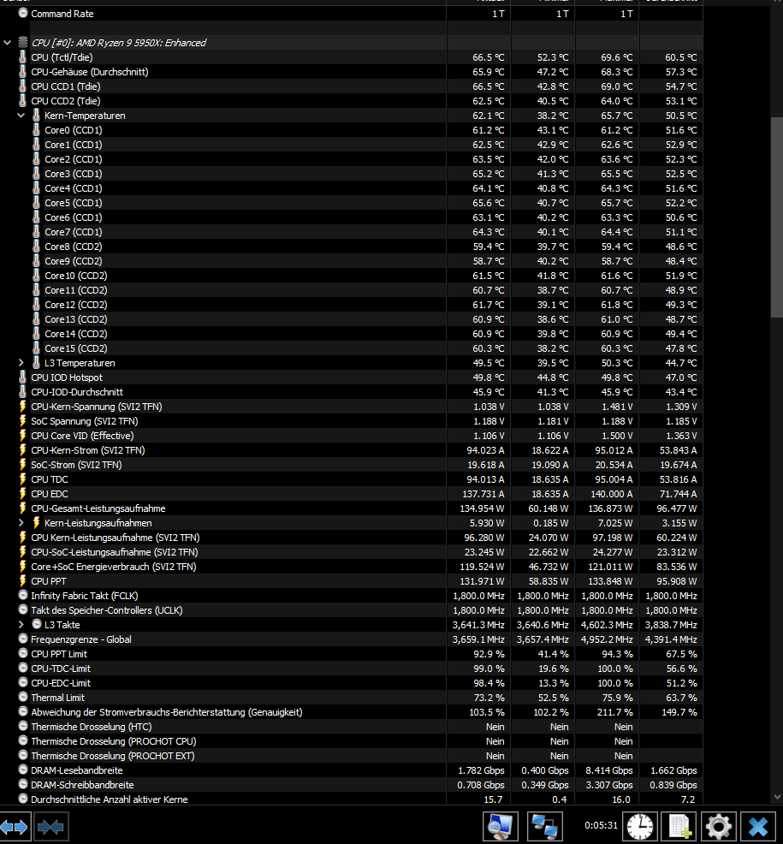Select the CPU Core VID (Effective) row
Viewport: 783px width, 844px height.
coord(352,436)
